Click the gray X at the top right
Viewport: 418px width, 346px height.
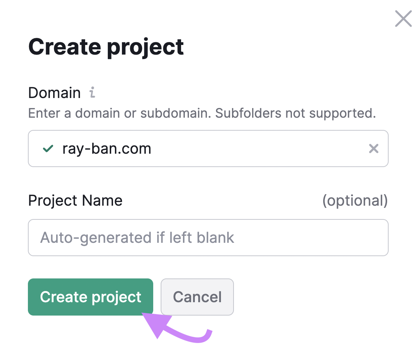point(403,19)
